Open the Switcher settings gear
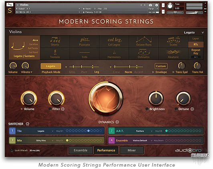The width and height of the screenshot is (213, 169). (28, 124)
